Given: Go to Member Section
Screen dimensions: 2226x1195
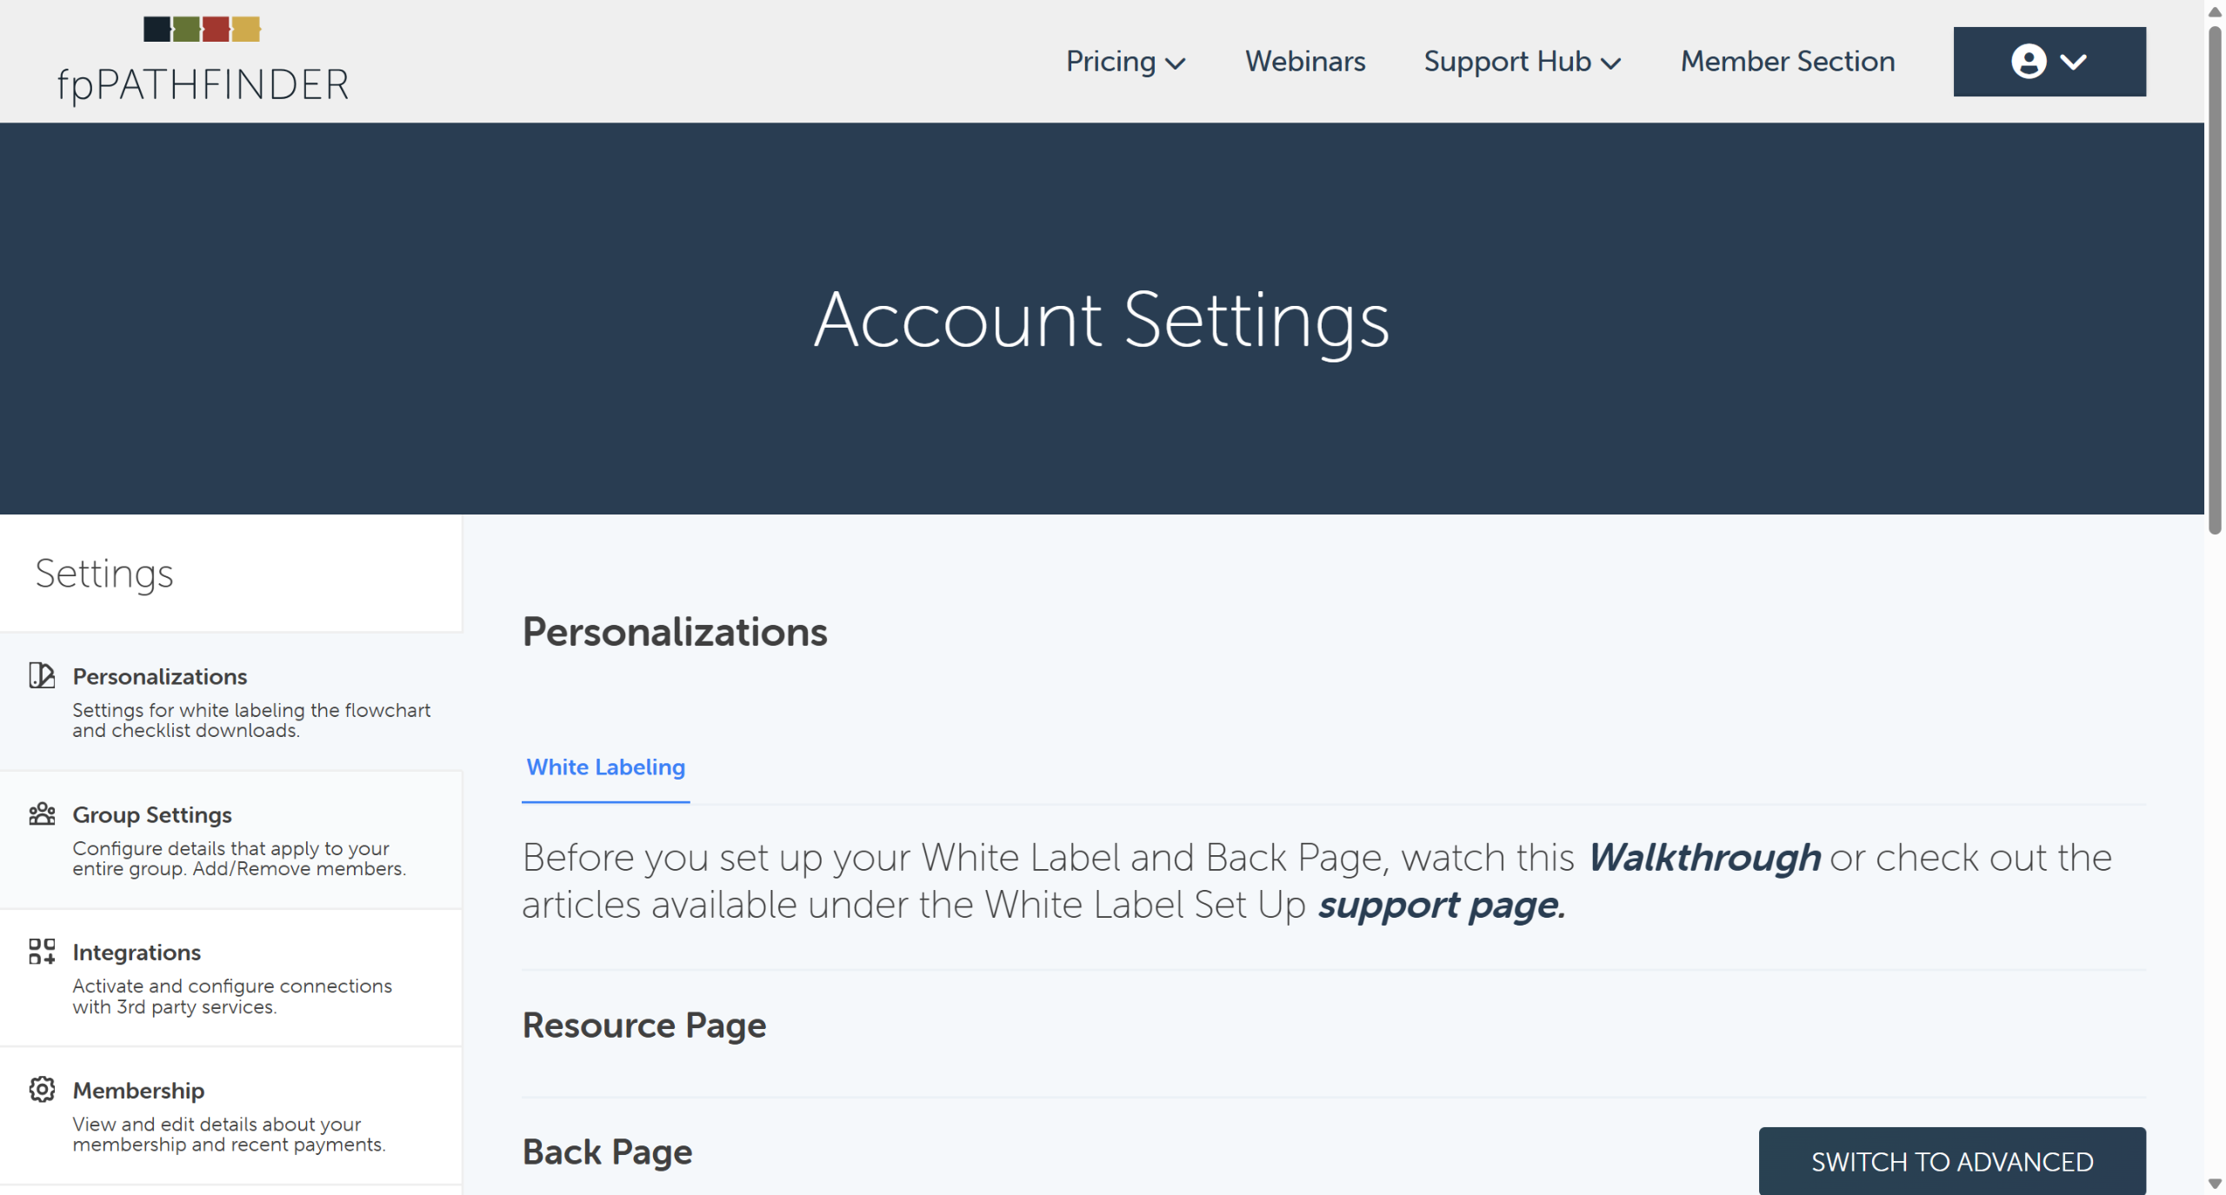Looking at the screenshot, I should 1787,62.
